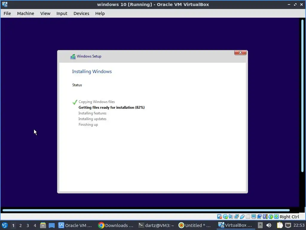
Task: Click the keyboard capture green arrow icon
Action: (x=276, y=217)
